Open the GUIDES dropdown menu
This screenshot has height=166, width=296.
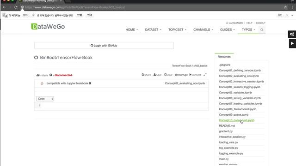coord(228,30)
